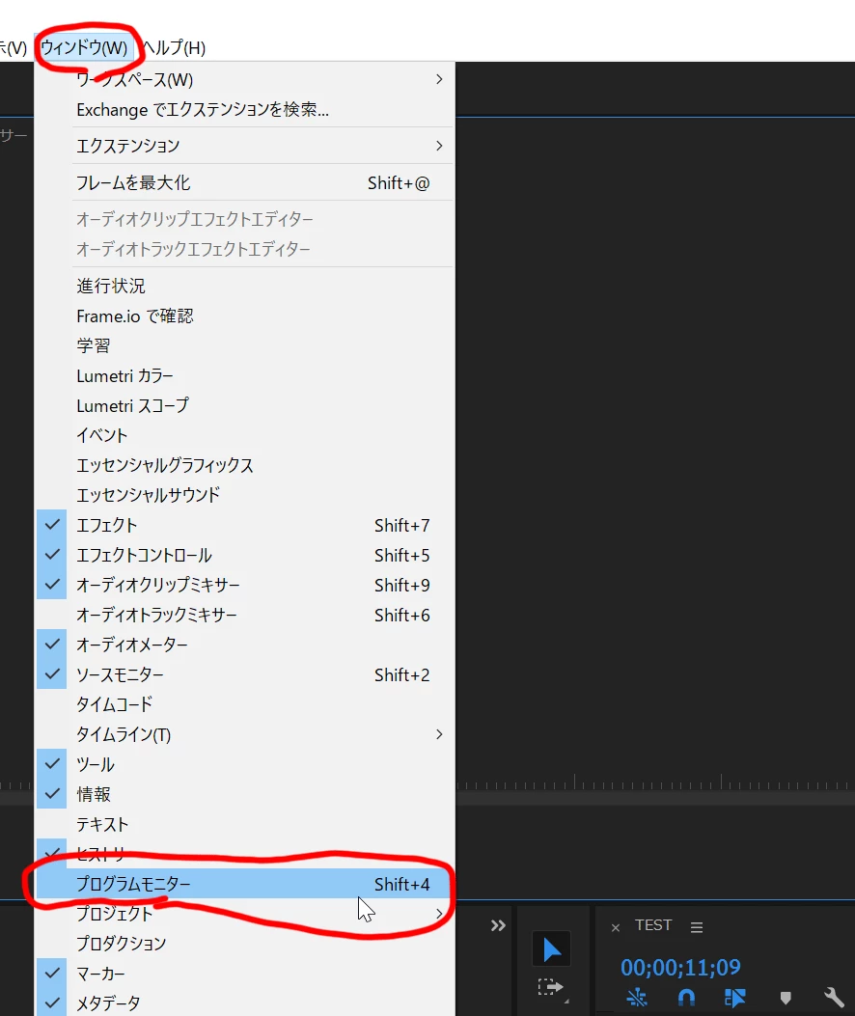Open the タイムコード panel
The height and width of the screenshot is (1016, 855).
tap(244, 704)
